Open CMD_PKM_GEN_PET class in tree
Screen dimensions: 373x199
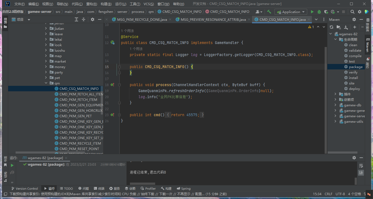76,116
